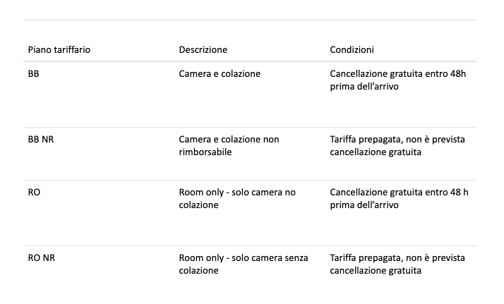Click the Piano tariffario column header
Screen dimensions: 504x304
[x=59, y=50]
